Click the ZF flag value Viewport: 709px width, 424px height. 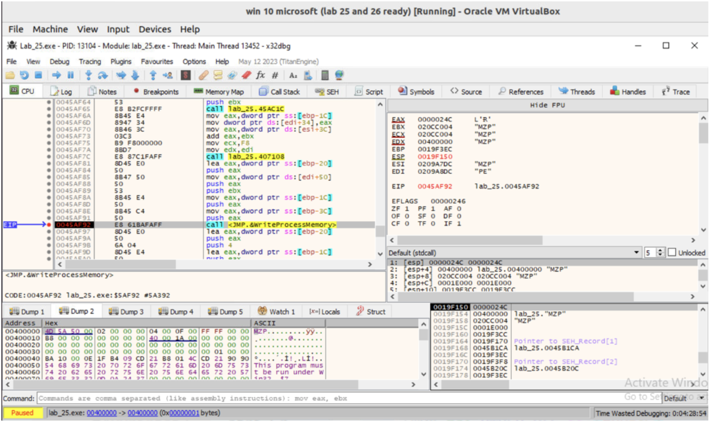click(407, 209)
